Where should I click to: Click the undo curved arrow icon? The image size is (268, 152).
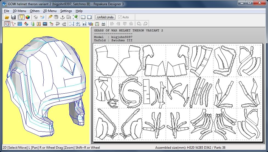pos(58,24)
